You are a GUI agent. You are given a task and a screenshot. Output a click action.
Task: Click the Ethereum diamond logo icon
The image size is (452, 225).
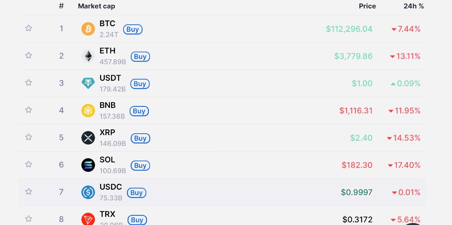pos(88,56)
